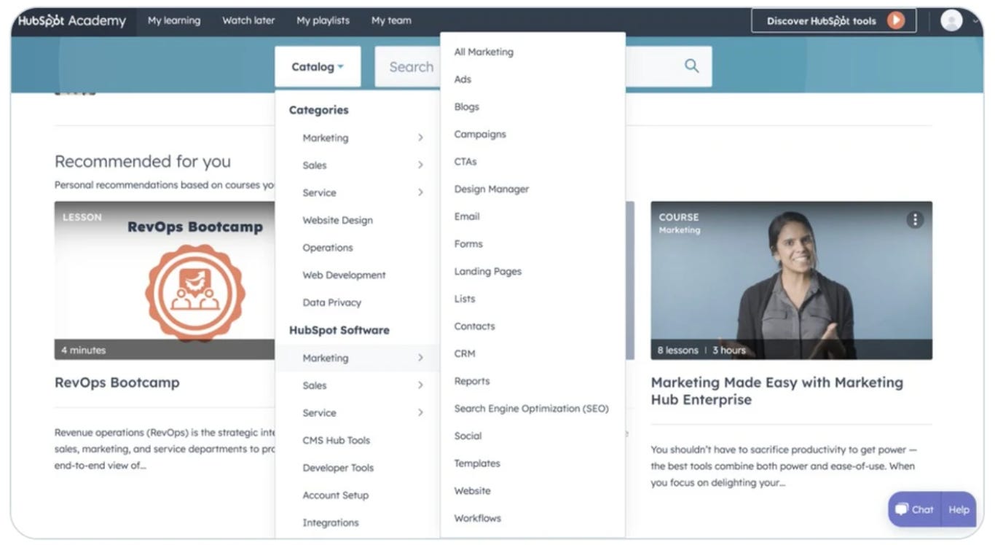Open Marketing Hub Enterprise course thumbnail

pyautogui.click(x=791, y=281)
